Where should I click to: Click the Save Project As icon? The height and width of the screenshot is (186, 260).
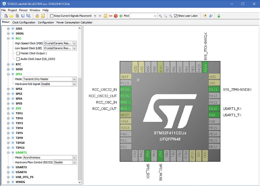(29, 16)
